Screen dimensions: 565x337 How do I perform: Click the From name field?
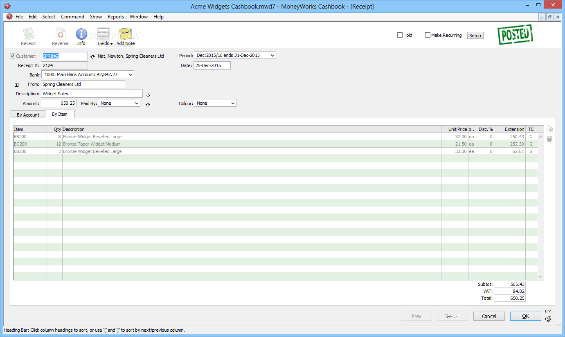pos(83,84)
